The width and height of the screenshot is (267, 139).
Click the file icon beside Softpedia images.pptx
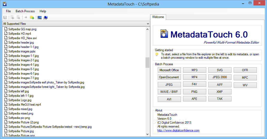(x=6, y=51)
